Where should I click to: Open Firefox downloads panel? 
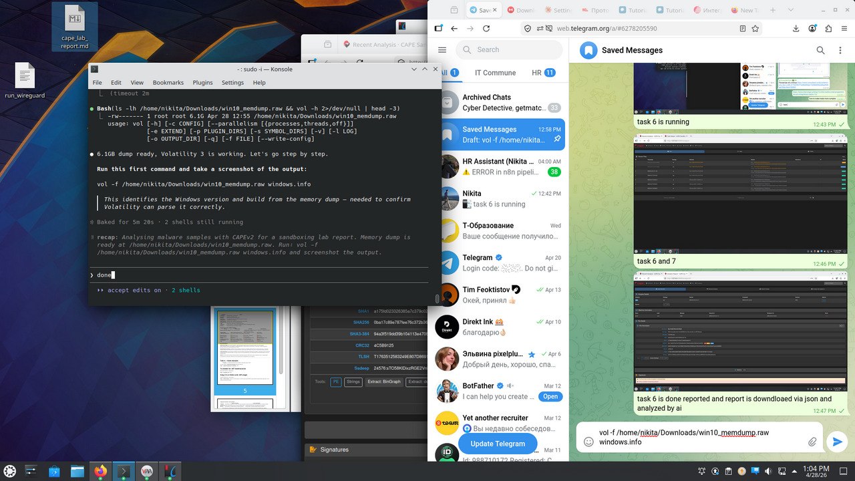tap(796, 29)
